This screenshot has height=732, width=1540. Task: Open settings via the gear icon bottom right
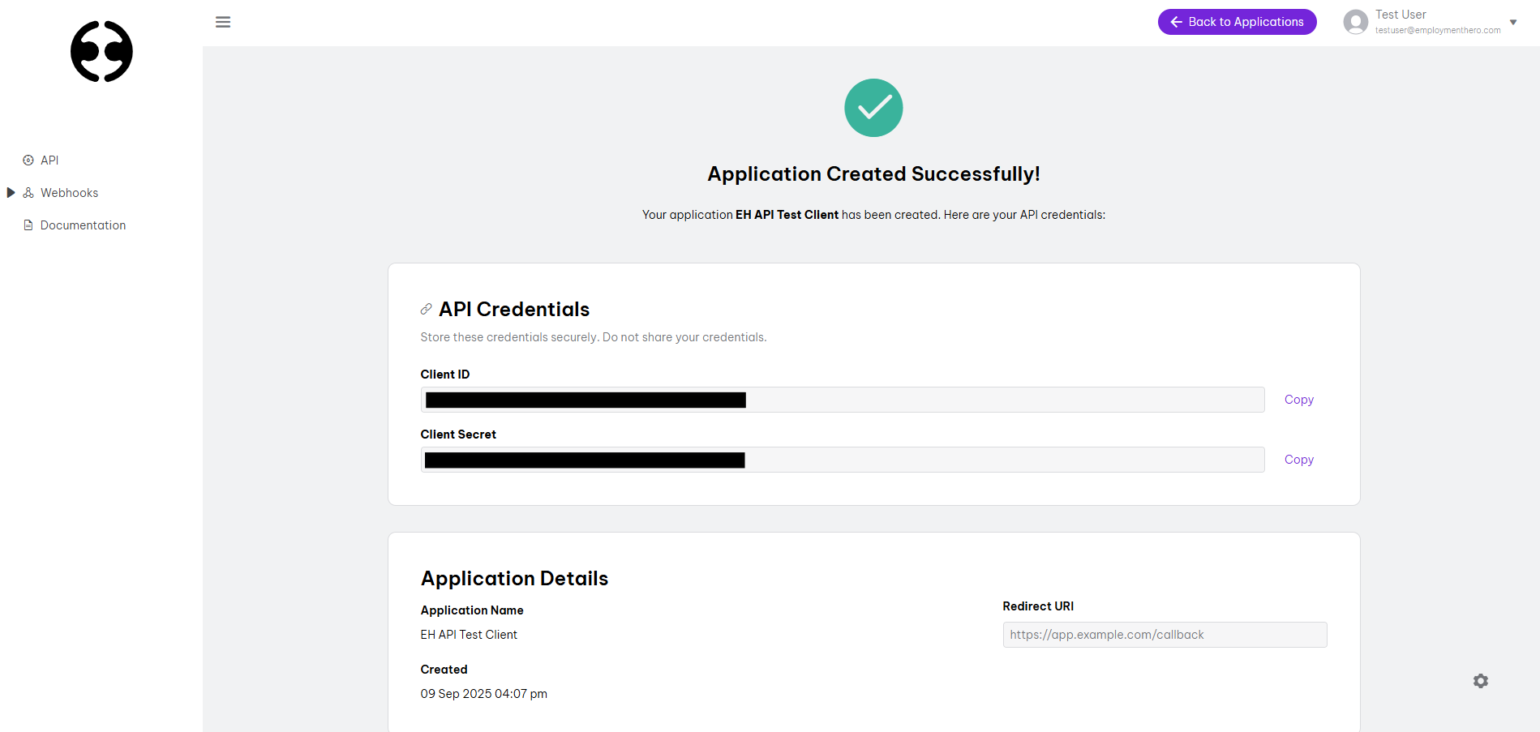[1480, 681]
